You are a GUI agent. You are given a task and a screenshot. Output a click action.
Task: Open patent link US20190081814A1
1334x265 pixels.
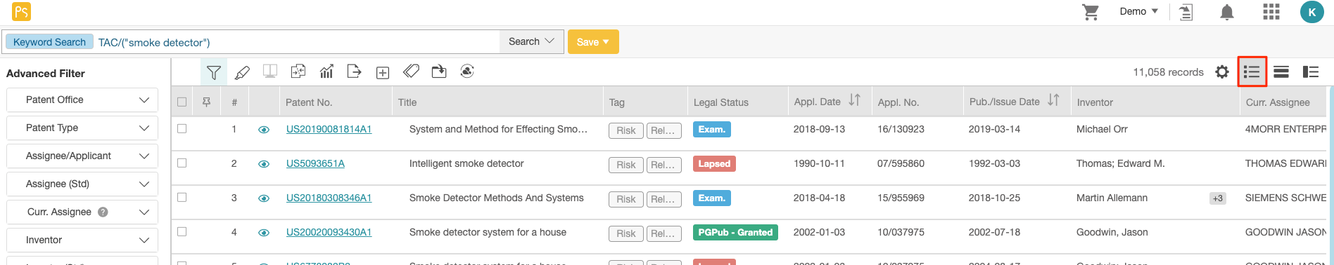point(329,129)
